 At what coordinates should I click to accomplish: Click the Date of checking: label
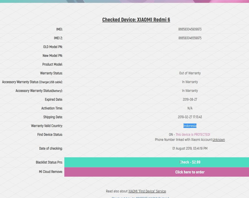pyautogui.click(x=51, y=148)
